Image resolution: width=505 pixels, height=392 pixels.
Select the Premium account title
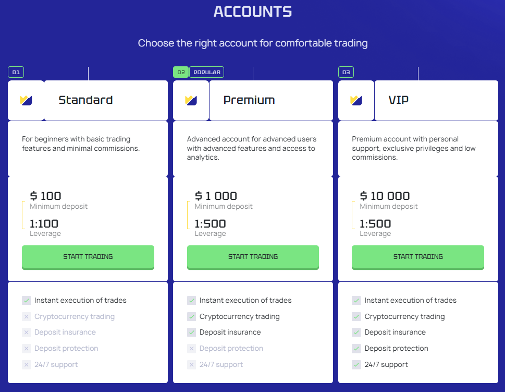[249, 100]
